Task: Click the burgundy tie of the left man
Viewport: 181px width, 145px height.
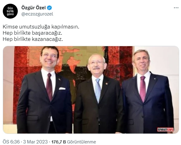Action: click(x=49, y=87)
